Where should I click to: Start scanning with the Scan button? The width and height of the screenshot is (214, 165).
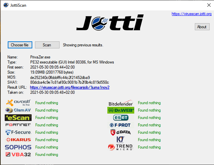coord(47,45)
